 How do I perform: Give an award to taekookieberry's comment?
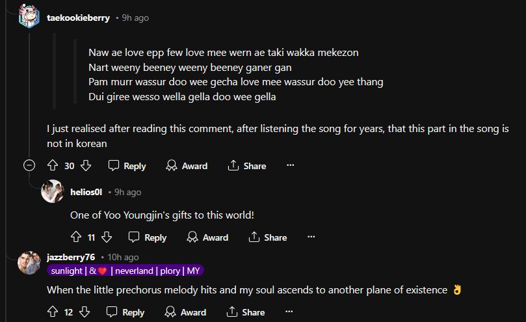coord(187,166)
